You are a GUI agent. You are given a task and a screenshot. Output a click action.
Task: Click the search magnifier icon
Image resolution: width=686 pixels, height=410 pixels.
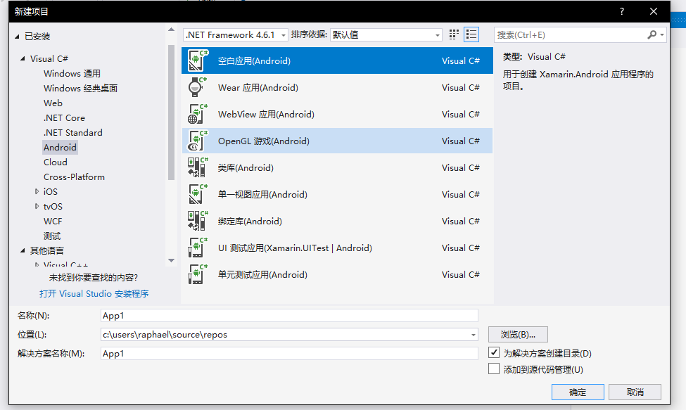pyautogui.click(x=652, y=34)
